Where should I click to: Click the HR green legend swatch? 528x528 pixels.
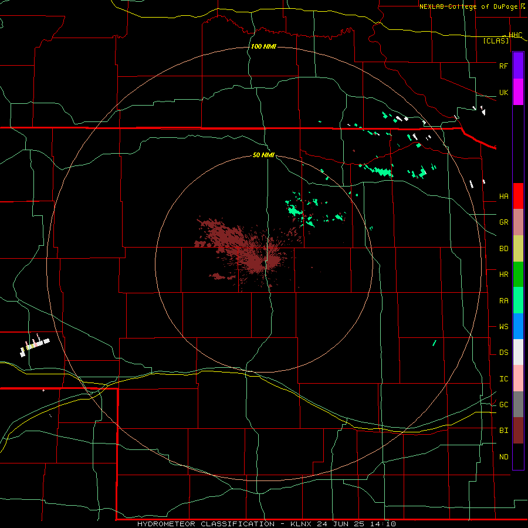[x=518, y=275]
